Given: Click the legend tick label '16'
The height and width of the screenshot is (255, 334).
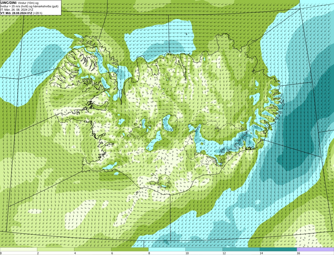Looking at the screenshot, I should (x=298, y=253).
